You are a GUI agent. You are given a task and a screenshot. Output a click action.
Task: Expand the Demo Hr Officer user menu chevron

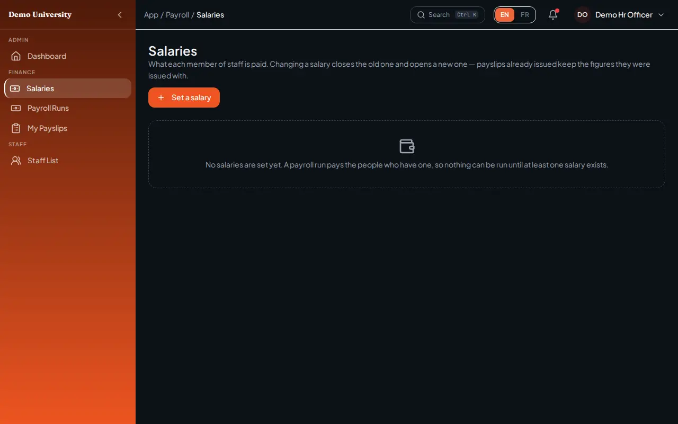[661, 15]
